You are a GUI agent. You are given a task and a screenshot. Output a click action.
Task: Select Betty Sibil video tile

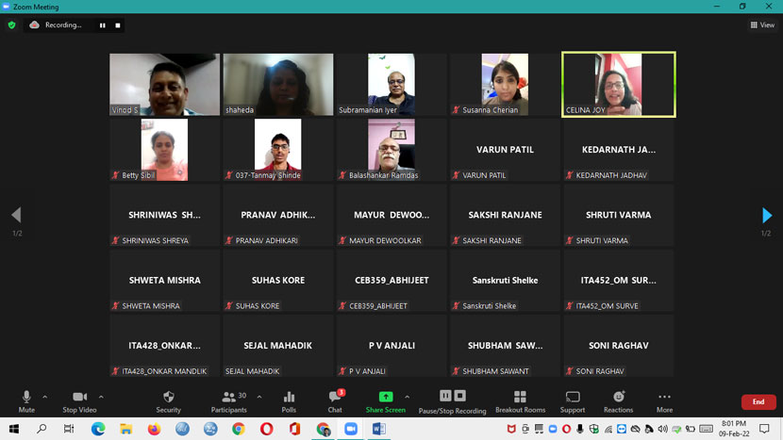tap(164, 150)
